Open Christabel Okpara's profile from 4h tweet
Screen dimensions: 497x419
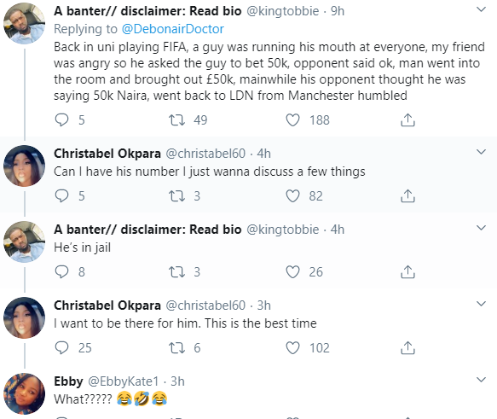107,154
